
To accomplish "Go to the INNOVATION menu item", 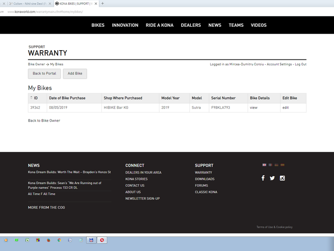I will tap(125, 25).
